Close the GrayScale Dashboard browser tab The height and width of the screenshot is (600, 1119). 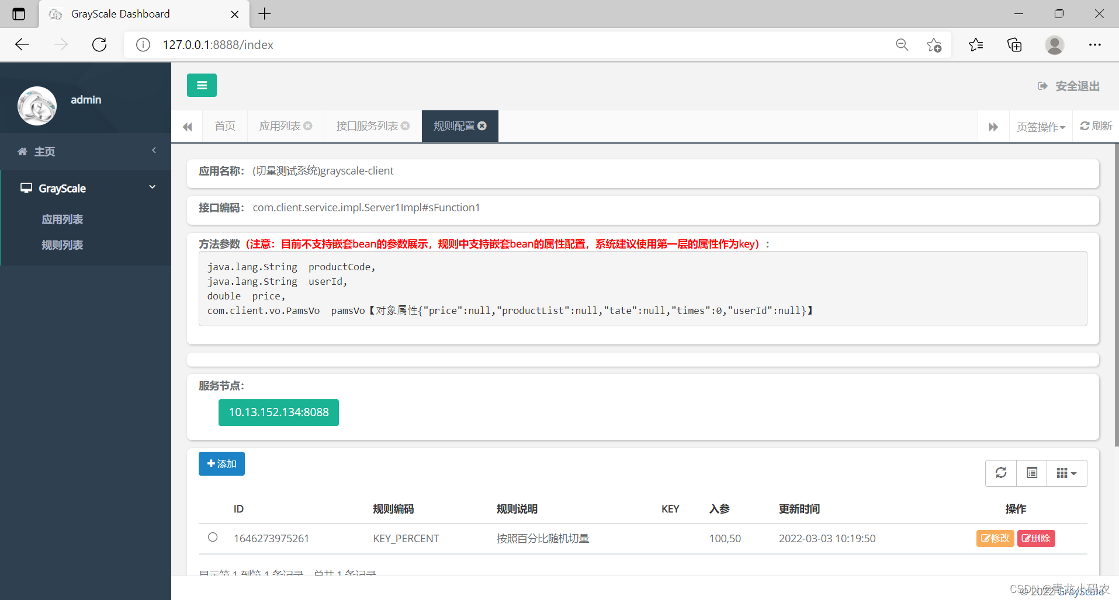pos(235,14)
